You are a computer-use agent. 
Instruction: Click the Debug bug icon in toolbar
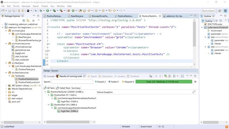(41, 11)
